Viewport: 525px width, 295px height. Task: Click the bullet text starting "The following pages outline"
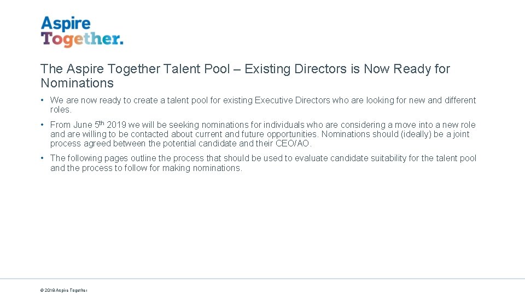point(263,163)
